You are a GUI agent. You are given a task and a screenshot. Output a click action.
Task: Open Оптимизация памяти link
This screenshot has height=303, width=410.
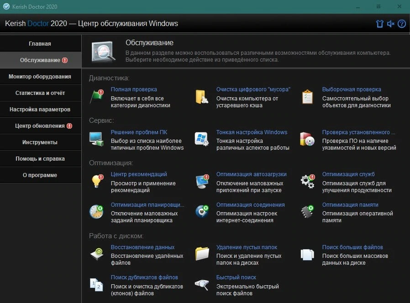tap(350, 205)
